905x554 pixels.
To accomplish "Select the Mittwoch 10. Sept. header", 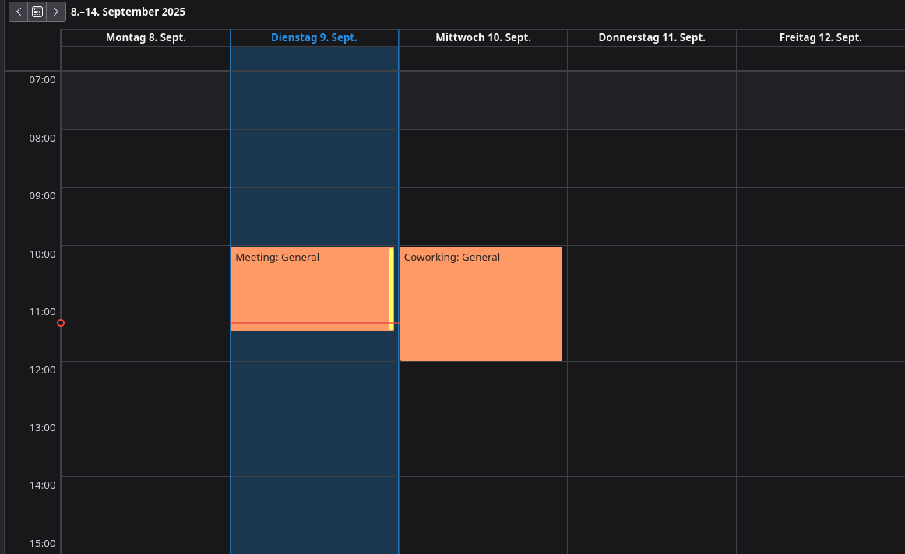I will coord(483,37).
